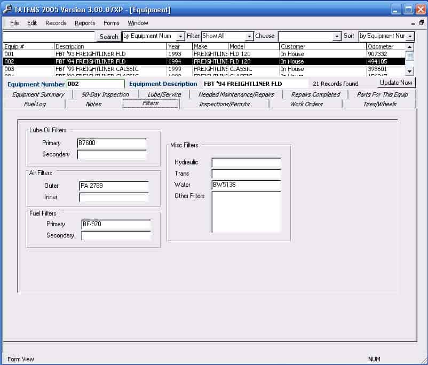
Task: Open the Work Orders tab
Action: point(306,104)
